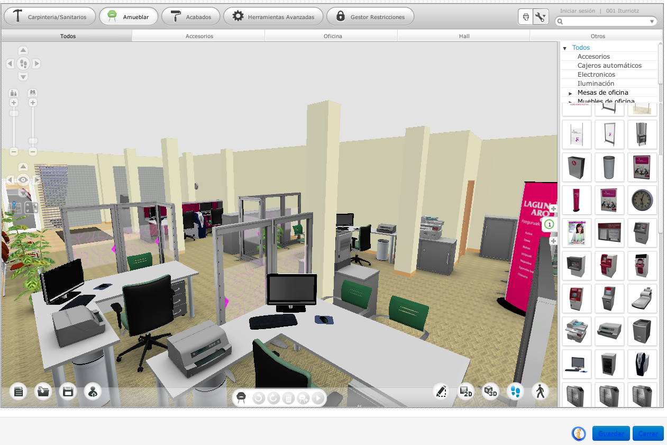Image resolution: width=667 pixels, height=445 pixels.
Task: Select Iluminación category
Action: pos(596,84)
